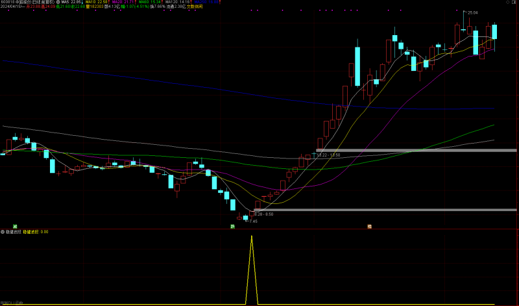
Task: Click the 7.45 low price label
Action: (252, 221)
